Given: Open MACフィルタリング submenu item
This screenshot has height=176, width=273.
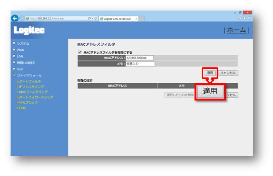Looking at the screenshot, I should 33,92.
